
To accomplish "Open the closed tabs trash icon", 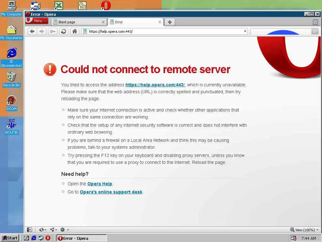I will coord(315,22).
